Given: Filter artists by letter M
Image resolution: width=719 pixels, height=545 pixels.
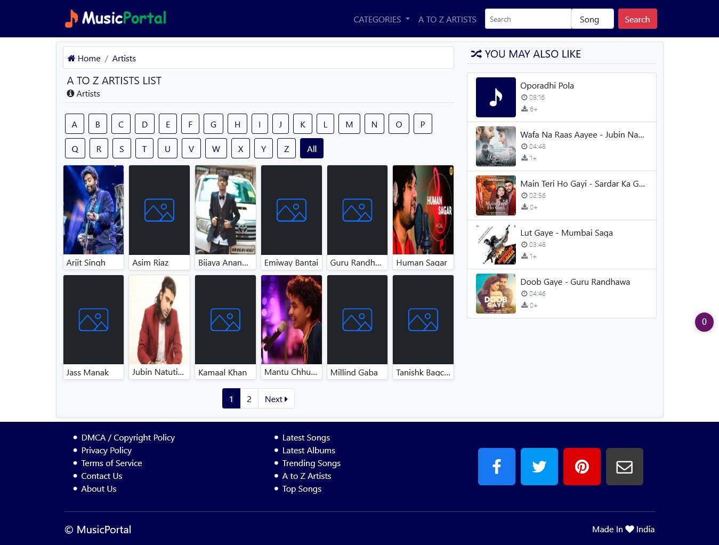Looking at the screenshot, I should pyautogui.click(x=349, y=124).
